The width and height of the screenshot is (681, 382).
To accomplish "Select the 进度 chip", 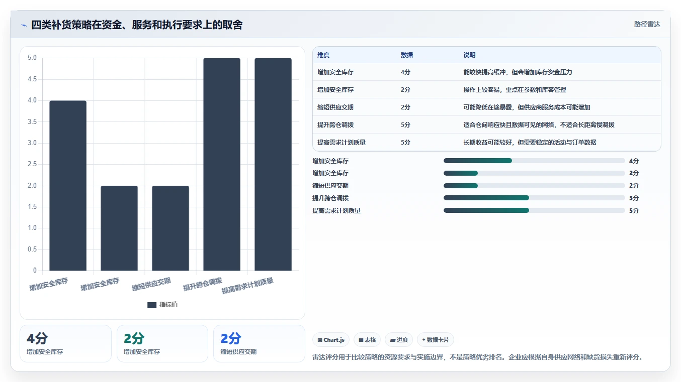I will 399,340.
